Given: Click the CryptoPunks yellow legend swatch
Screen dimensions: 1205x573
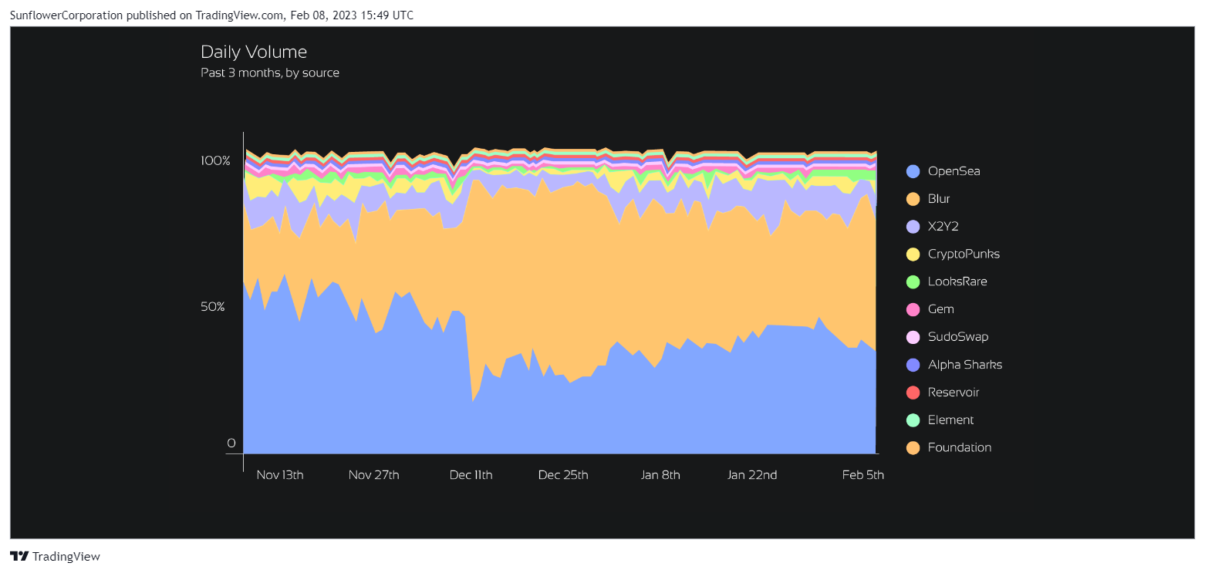Looking at the screenshot, I should [x=913, y=254].
